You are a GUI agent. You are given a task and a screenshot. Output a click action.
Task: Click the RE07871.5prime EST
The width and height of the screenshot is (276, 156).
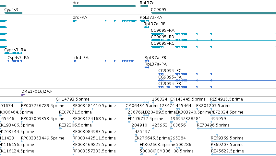pos(61,115)
